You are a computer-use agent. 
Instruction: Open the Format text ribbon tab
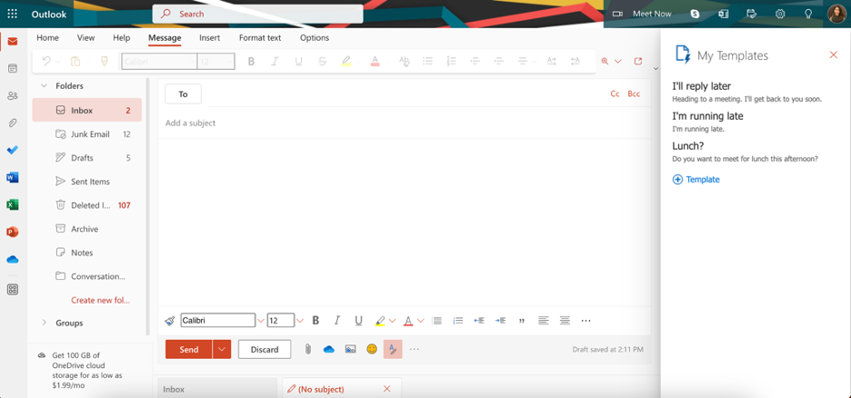[260, 38]
